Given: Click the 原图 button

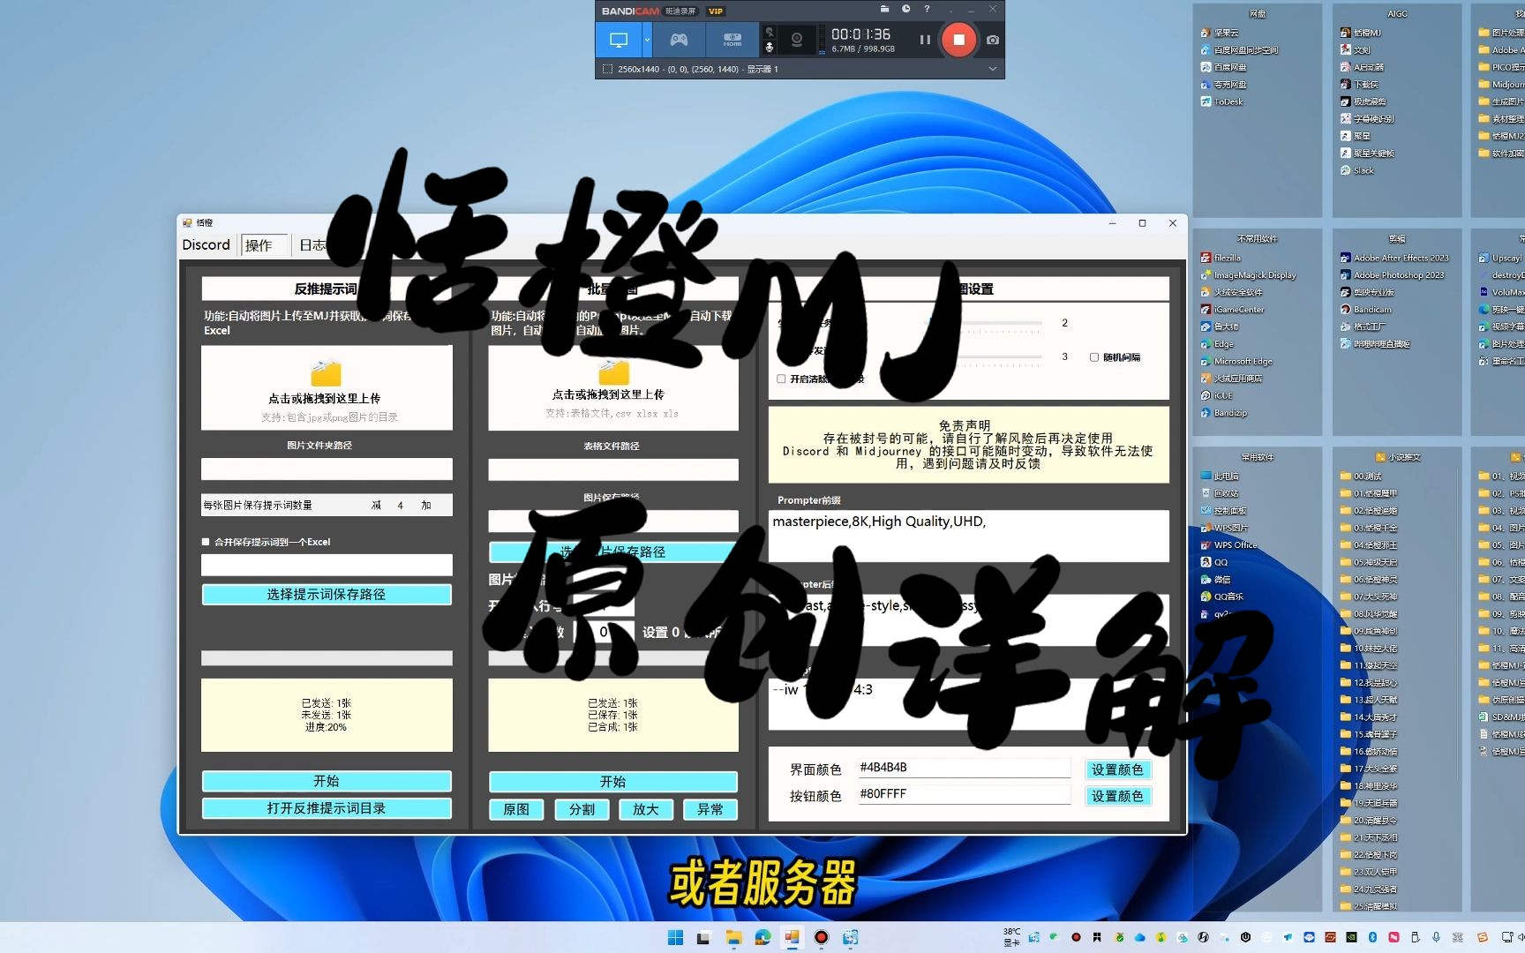Looking at the screenshot, I should (x=516, y=809).
